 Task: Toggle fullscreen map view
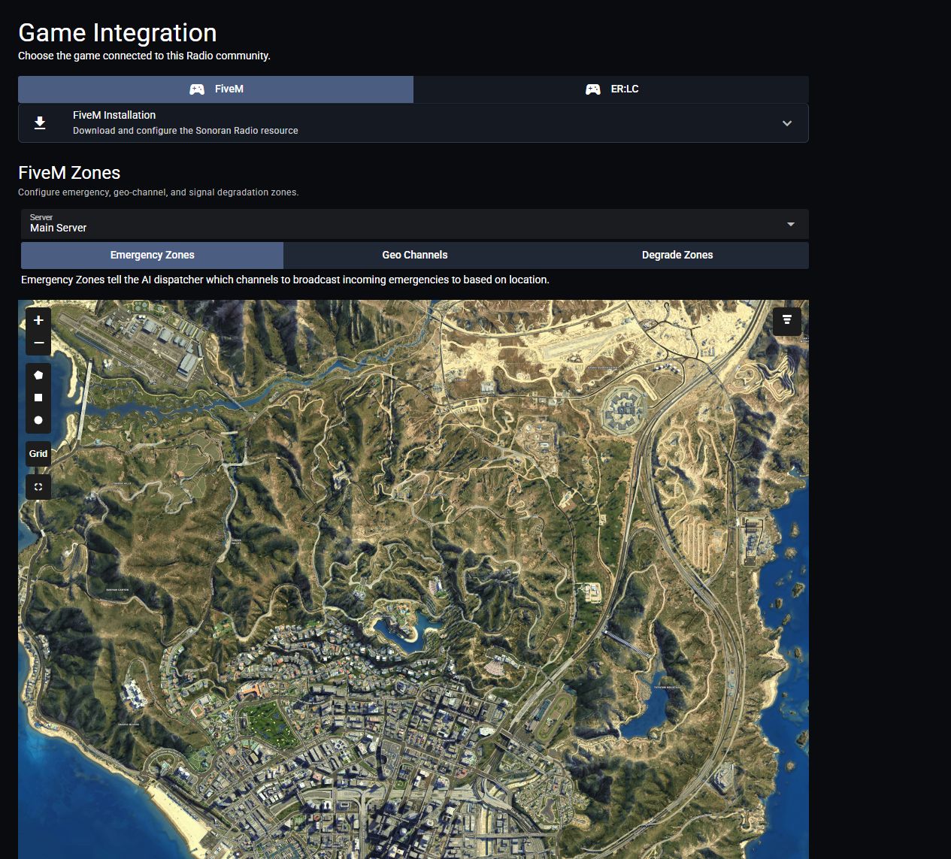point(38,487)
